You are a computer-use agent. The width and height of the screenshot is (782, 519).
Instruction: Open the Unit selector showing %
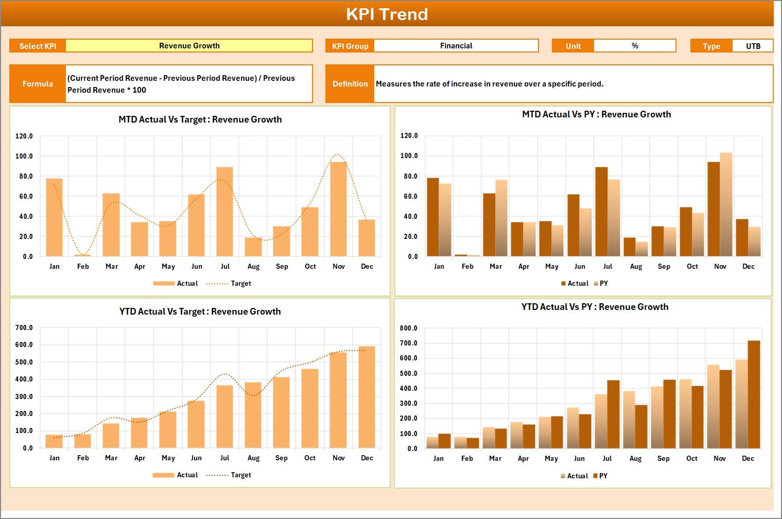pos(635,45)
